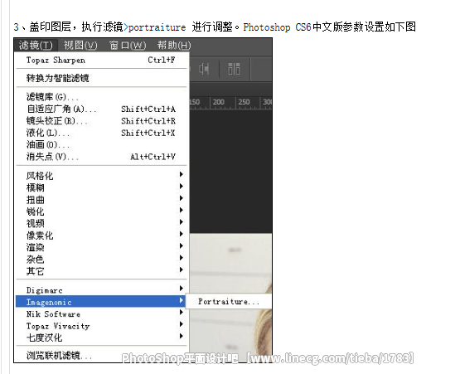Expand the Digimarc submenu
Viewport: 460px width, 374px height.
click(x=101, y=290)
